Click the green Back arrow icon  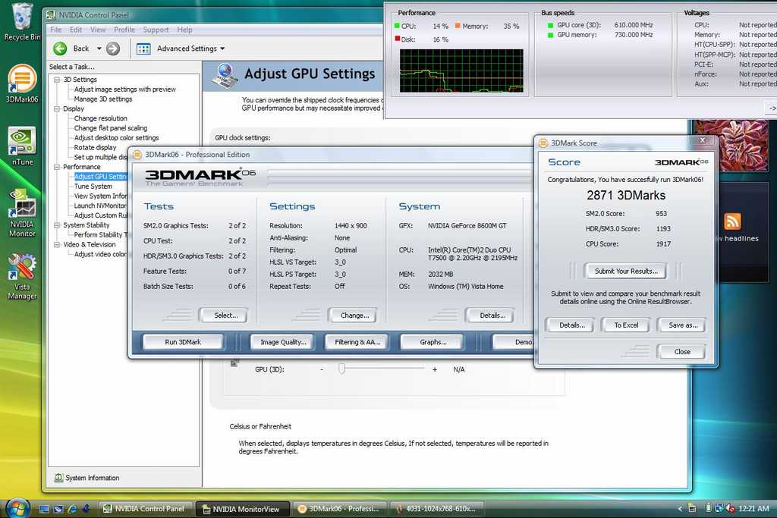click(x=60, y=49)
